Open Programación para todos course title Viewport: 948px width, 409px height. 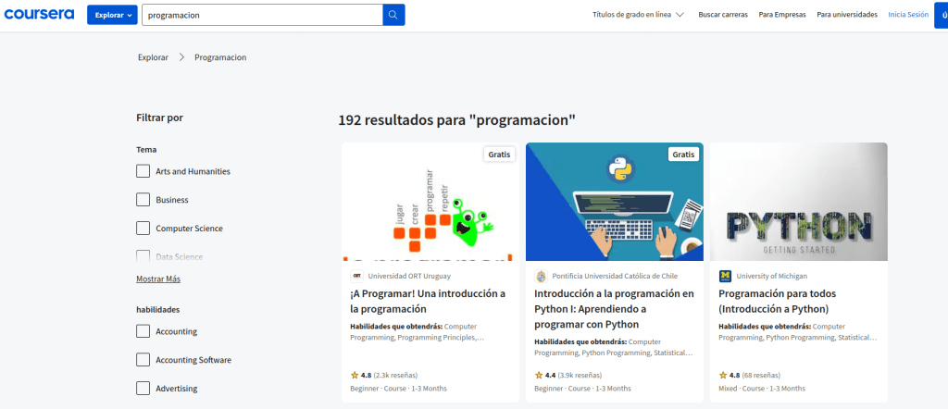click(x=778, y=302)
